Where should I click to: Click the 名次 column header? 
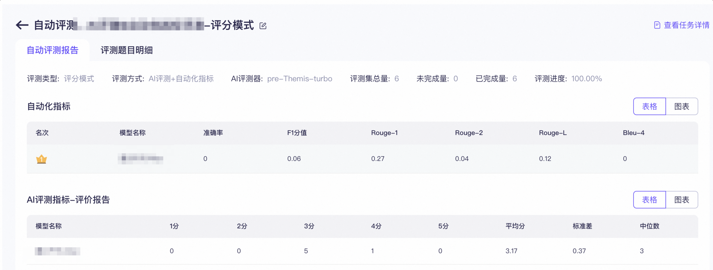(42, 133)
